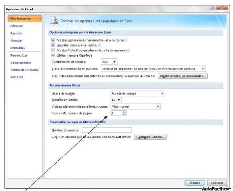
Task: Click the info icon beside Mostrar minibarra
Action: tap(126, 40)
